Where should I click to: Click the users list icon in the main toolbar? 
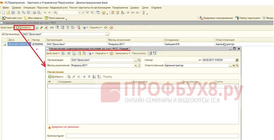[x=122, y=13]
